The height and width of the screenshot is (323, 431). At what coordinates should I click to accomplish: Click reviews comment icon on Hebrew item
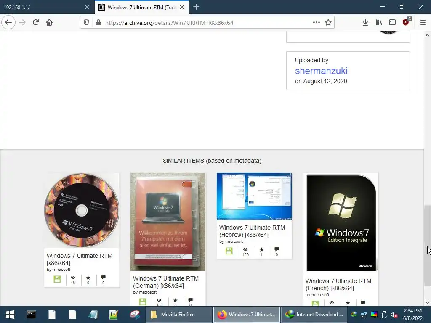click(x=277, y=249)
